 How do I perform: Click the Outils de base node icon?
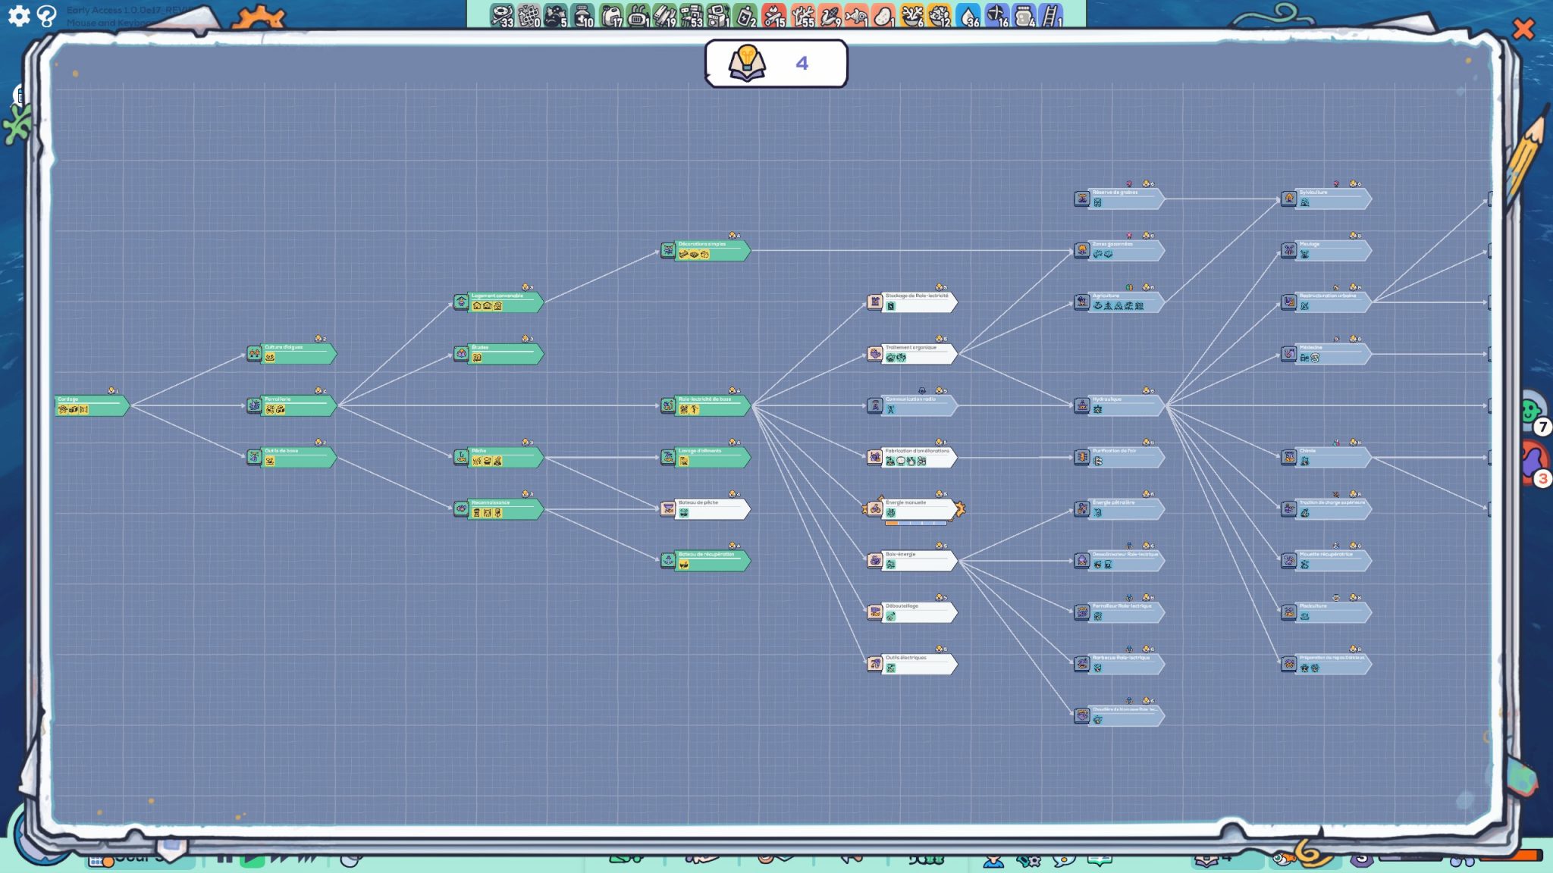pos(254,458)
